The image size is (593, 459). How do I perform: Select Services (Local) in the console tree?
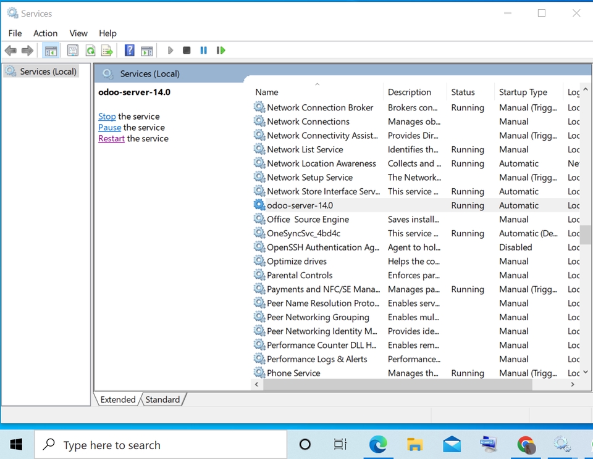pyautogui.click(x=48, y=72)
